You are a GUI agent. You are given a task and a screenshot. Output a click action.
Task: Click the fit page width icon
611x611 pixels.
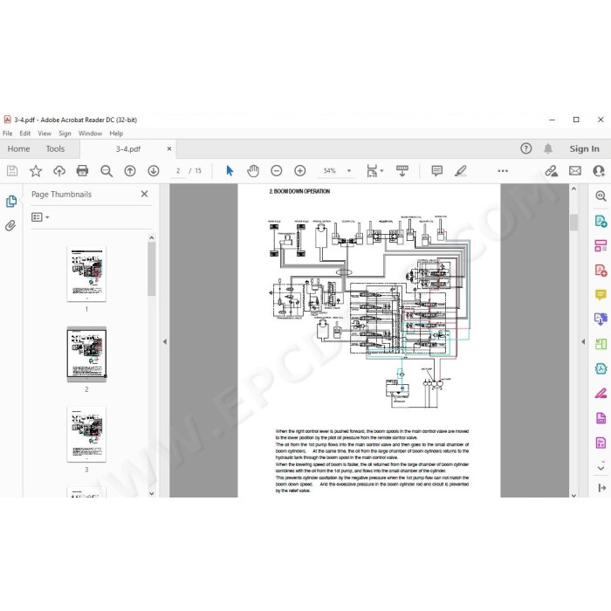click(372, 171)
